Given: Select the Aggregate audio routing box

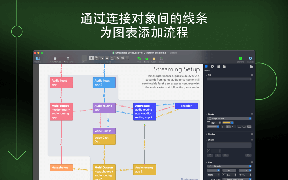Looking at the screenshot, I should 145,111.
